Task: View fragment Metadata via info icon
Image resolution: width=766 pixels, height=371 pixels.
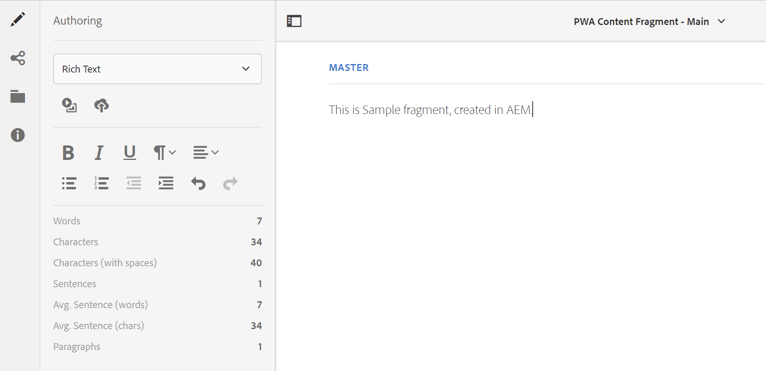Action: (18, 135)
